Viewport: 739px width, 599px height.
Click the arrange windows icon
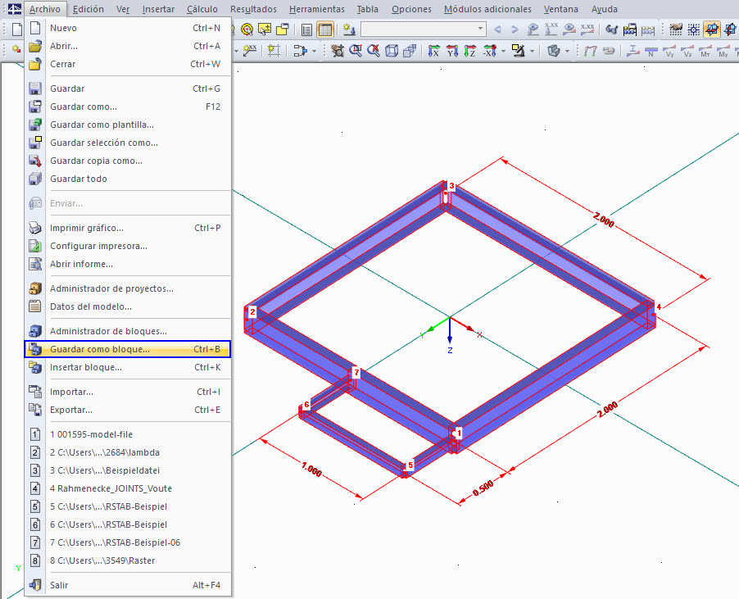click(x=283, y=29)
